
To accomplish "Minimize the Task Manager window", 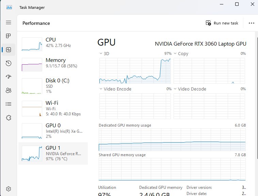I will (x=222, y=4).
